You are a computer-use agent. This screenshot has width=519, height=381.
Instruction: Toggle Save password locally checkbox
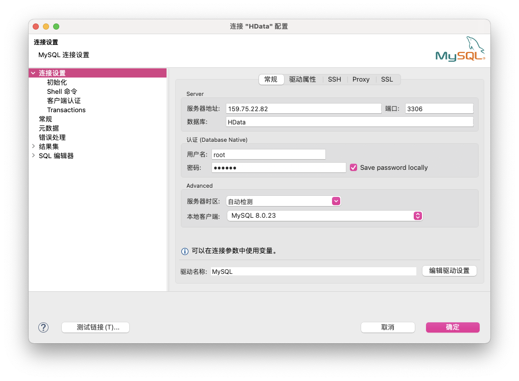point(353,167)
